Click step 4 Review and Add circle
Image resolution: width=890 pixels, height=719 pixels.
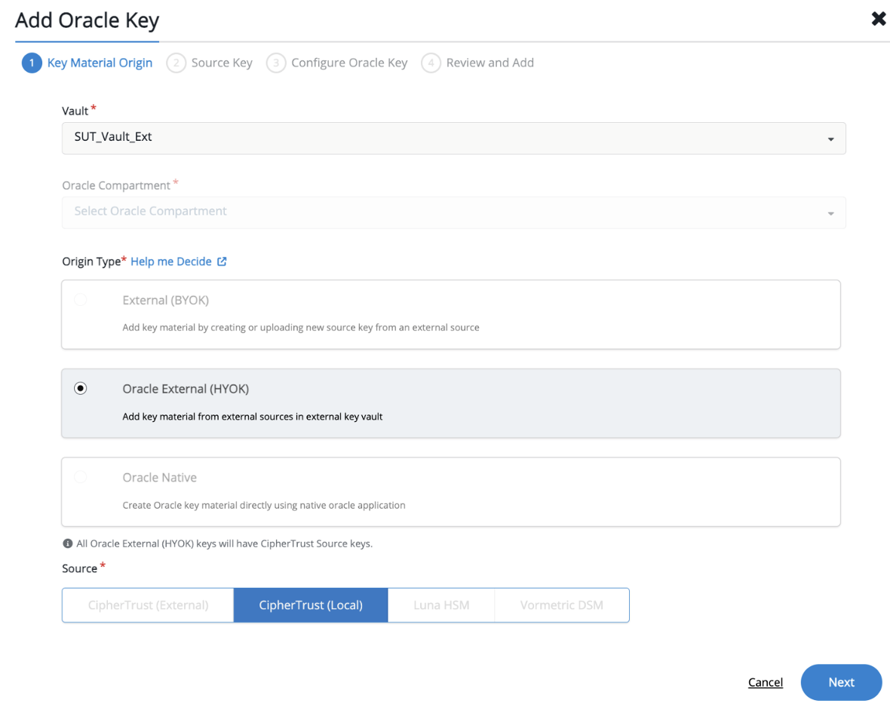click(x=431, y=63)
